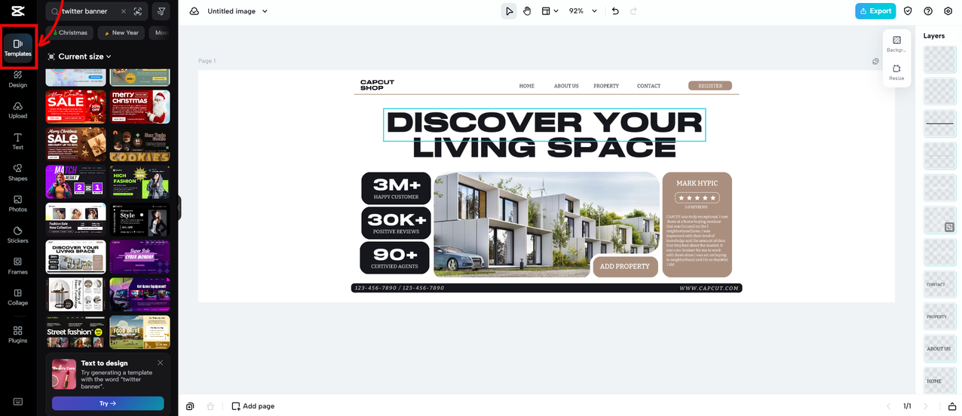
Task: Select the hand pan tool
Action: coord(527,11)
